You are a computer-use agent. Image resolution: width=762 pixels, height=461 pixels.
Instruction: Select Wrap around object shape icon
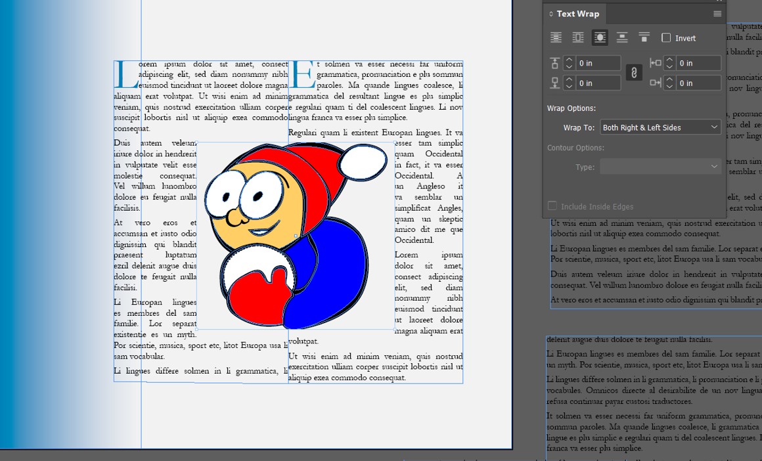click(600, 38)
